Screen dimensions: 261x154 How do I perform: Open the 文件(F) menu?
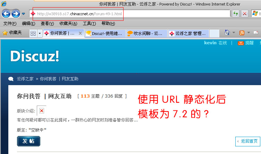[x=10, y=24]
